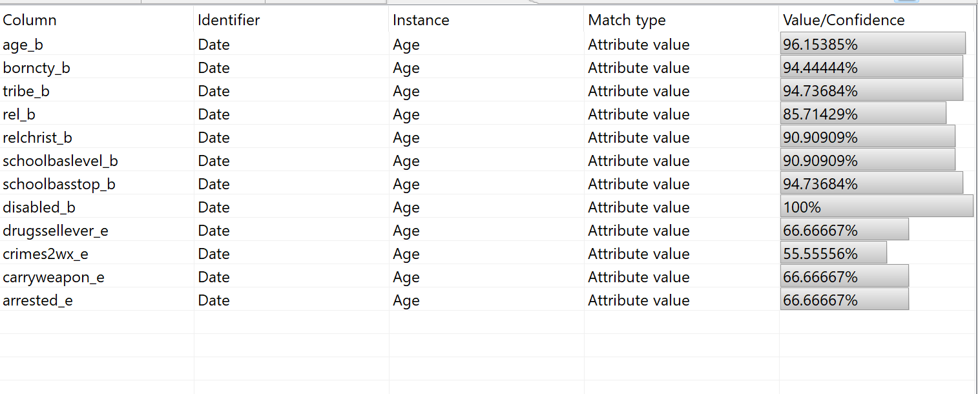Select the arrested_e row
The image size is (978, 394).
[37, 300]
